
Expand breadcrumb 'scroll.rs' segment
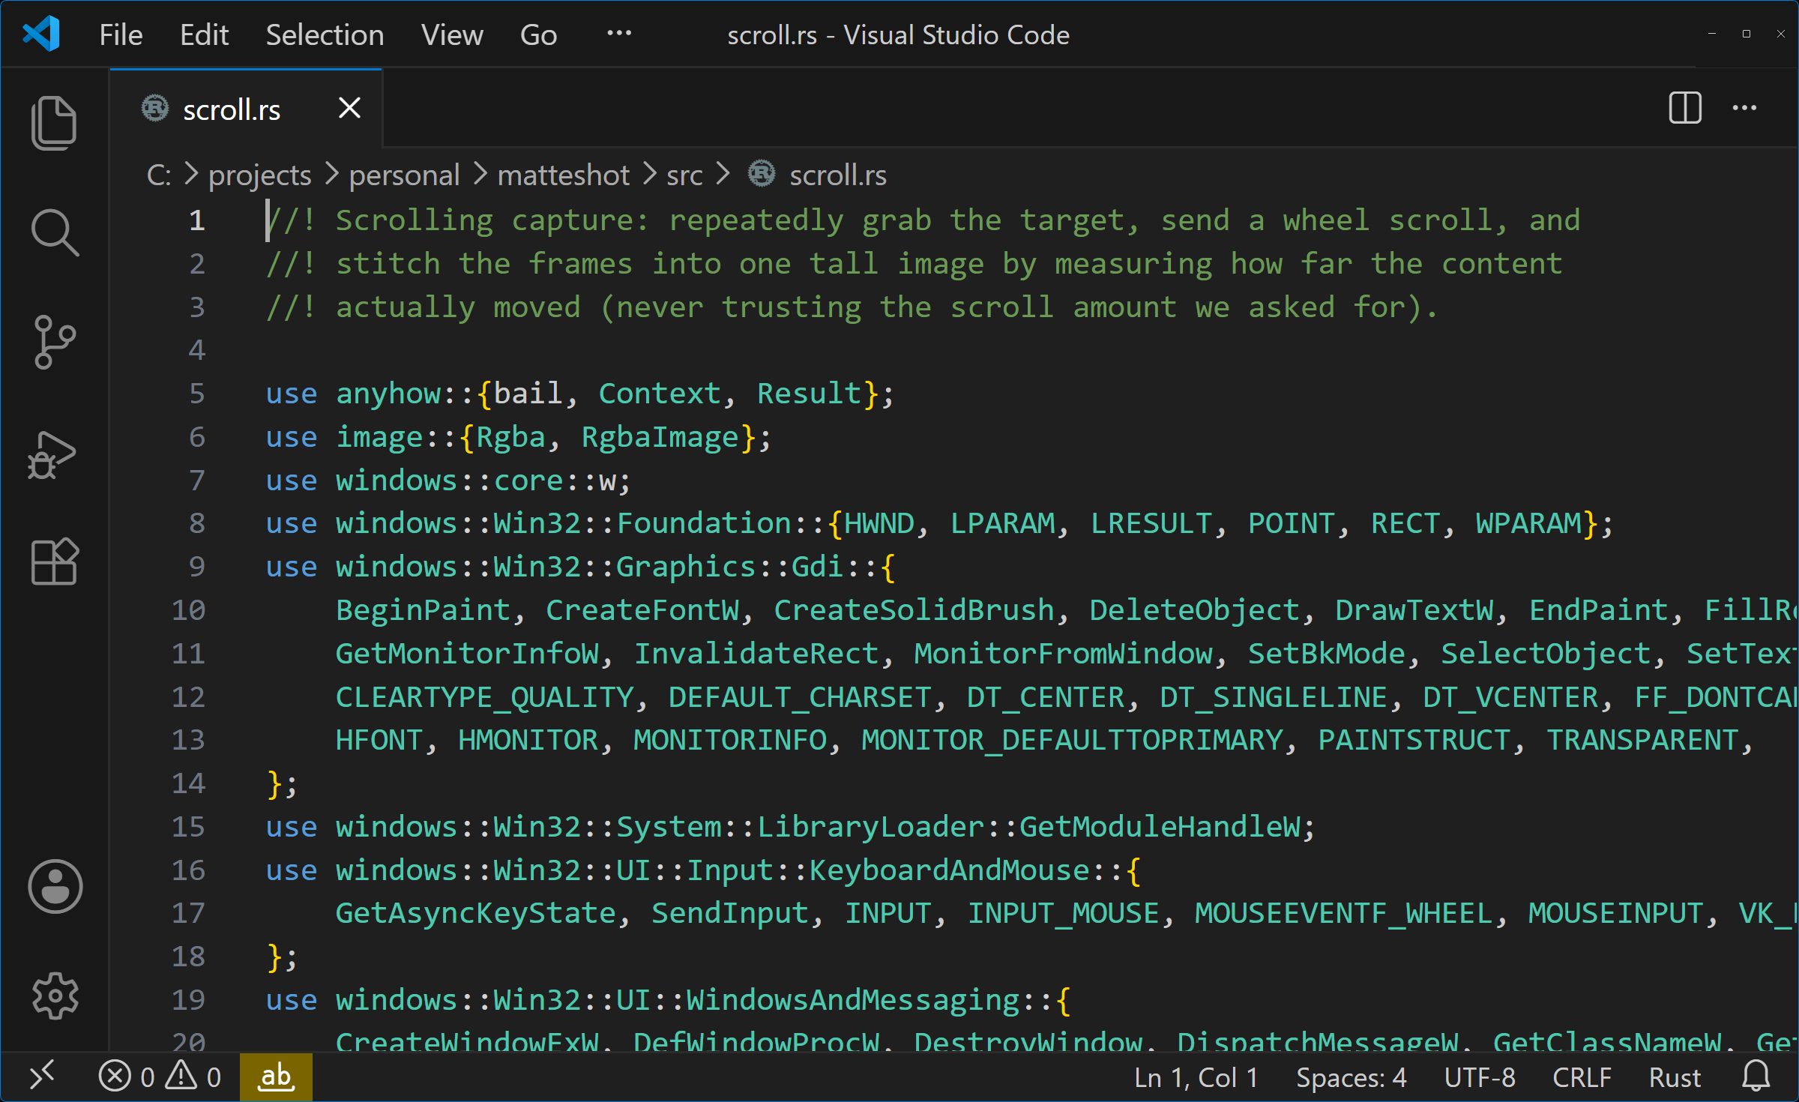838,175
